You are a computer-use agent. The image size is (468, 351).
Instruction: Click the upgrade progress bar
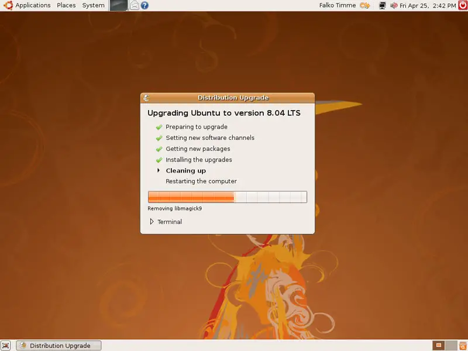pyautogui.click(x=228, y=197)
